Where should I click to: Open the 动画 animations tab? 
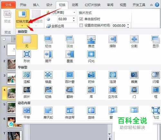[75, 5]
